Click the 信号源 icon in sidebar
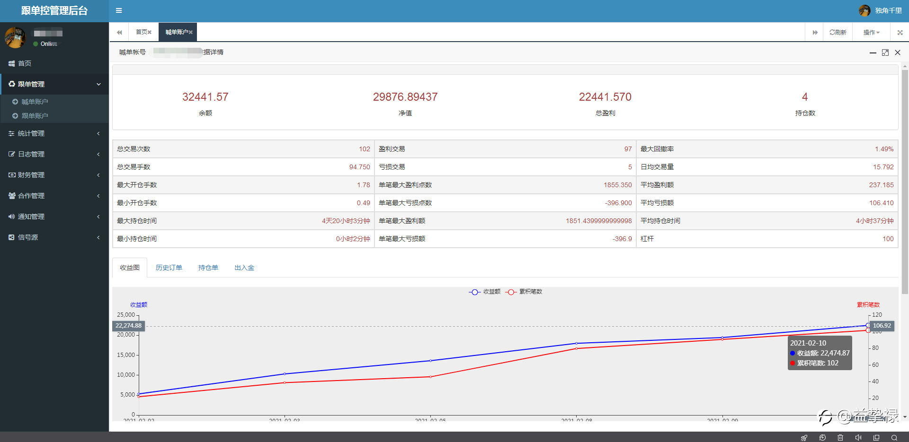 (x=11, y=237)
